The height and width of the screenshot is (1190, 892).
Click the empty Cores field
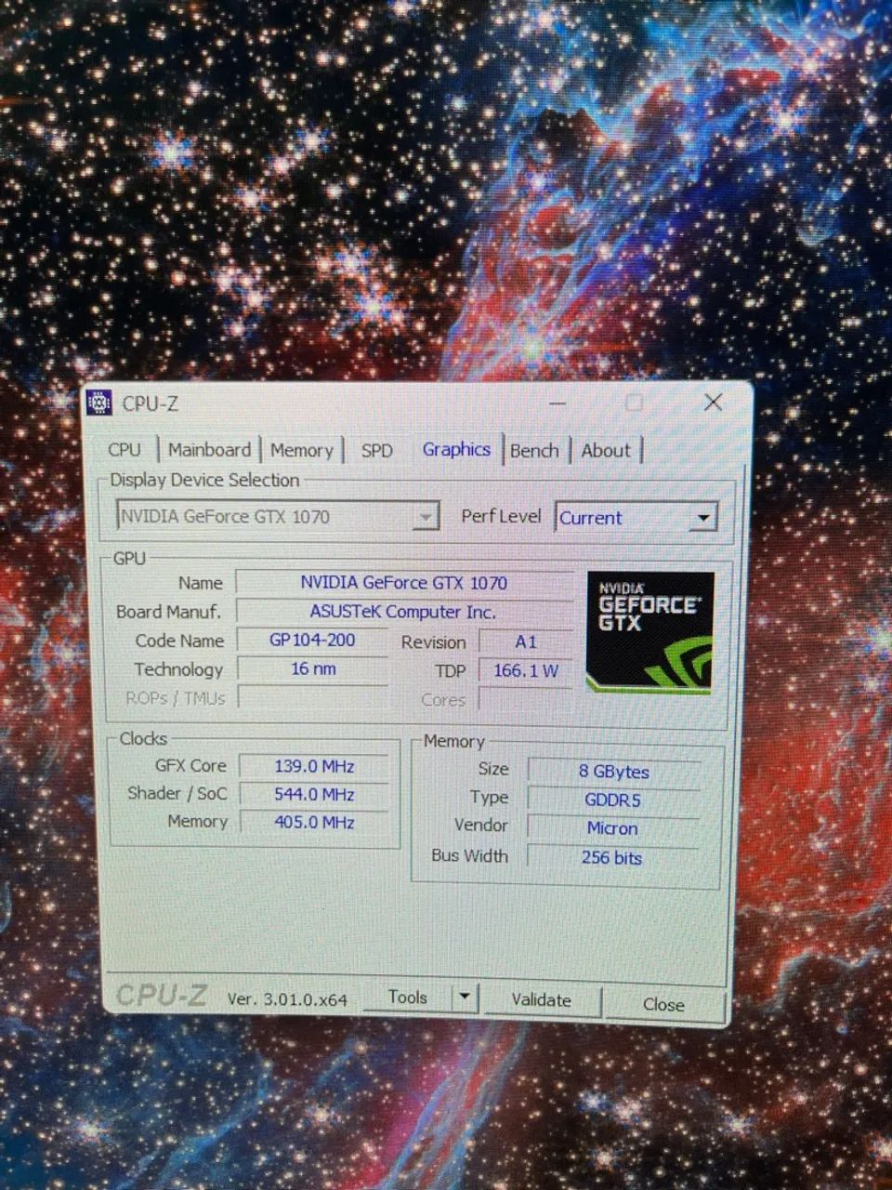point(525,699)
